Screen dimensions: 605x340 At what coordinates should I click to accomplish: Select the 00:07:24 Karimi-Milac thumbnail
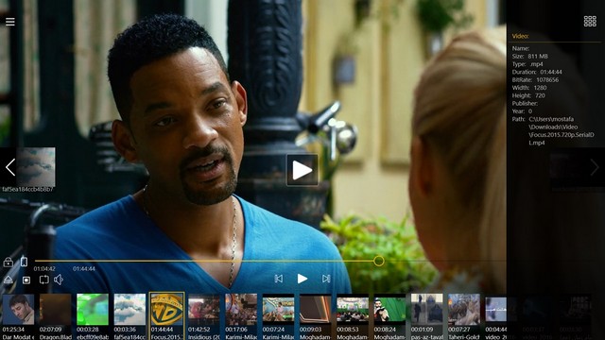[278, 316]
